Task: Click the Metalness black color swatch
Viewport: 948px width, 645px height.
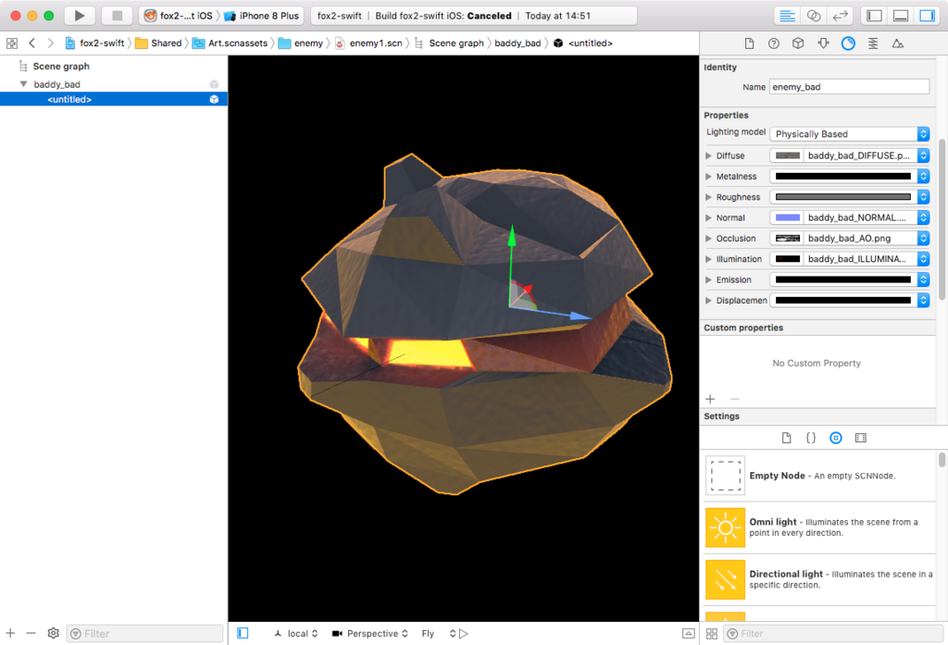Action: [x=842, y=177]
